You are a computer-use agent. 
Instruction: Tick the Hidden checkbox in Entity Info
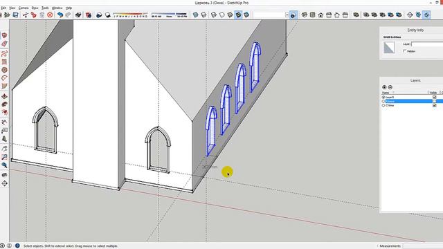[x=404, y=51]
